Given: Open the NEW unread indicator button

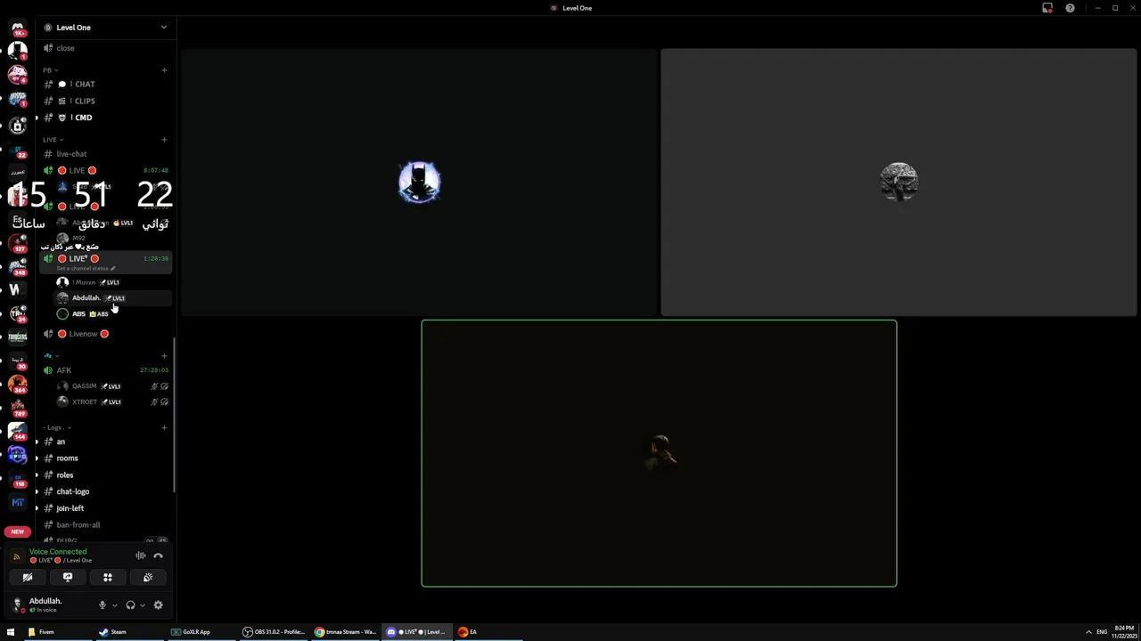Looking at the screenshot, I should (x=18, y=531).
